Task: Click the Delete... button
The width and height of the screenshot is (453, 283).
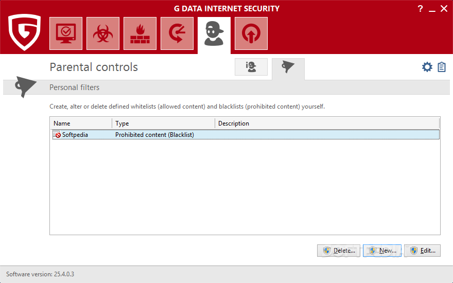Action: [x=339, y=251]
